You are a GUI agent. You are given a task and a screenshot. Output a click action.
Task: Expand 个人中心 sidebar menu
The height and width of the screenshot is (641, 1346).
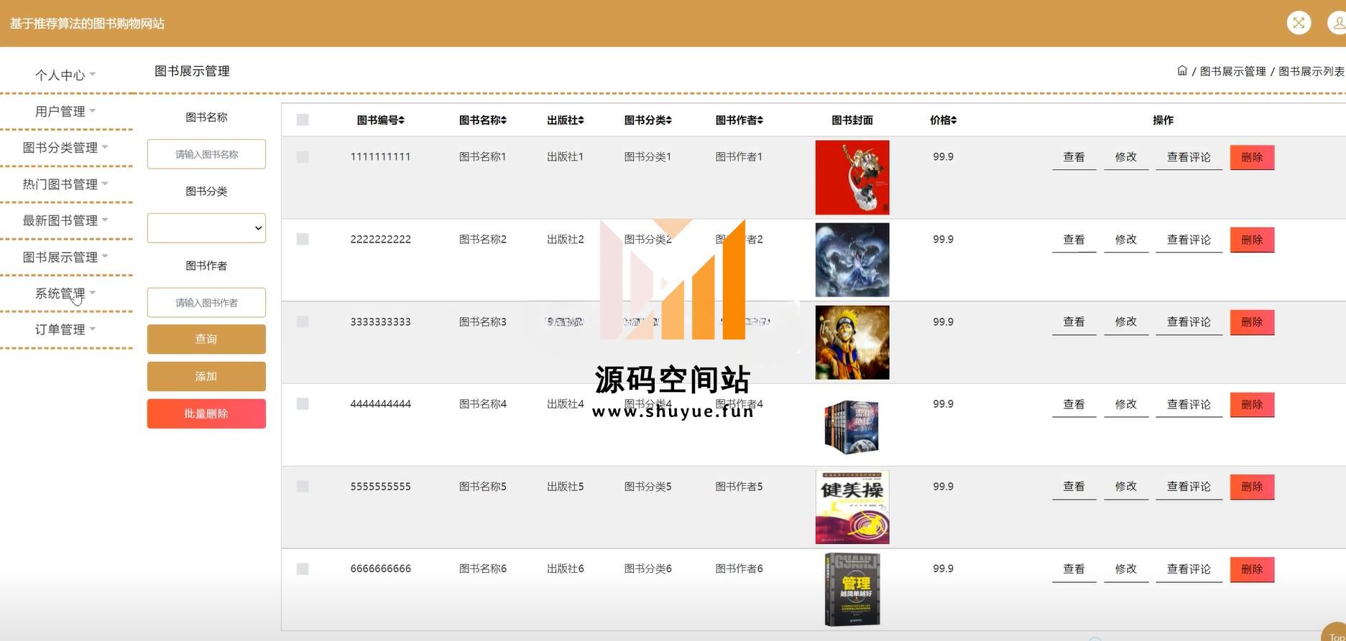(65, 75)
